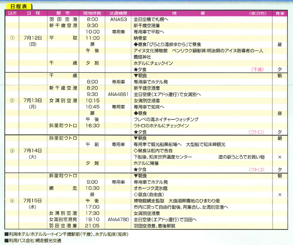Select flight number ANA4780
The width and height of the screenshot is (293, 245).
pyautogui.click(x=118, y=220)
